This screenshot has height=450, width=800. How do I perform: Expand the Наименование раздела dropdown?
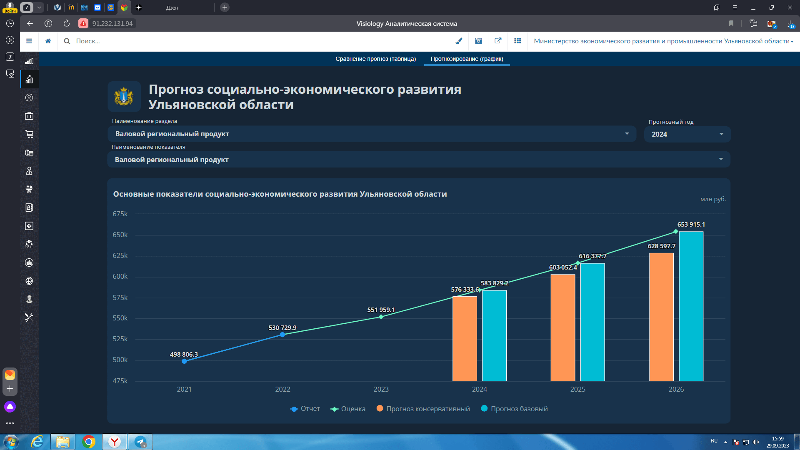click(x=372, y=134)
